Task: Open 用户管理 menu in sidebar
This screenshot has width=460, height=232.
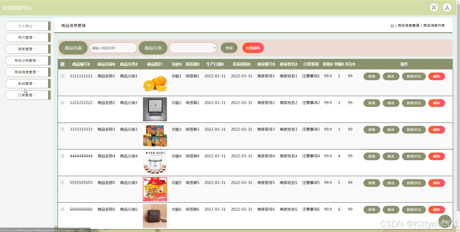Action: pyautogui.click(x=27, y=37)
